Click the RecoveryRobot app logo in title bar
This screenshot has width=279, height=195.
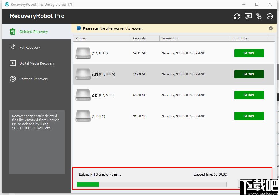click(x=7, y=4)
